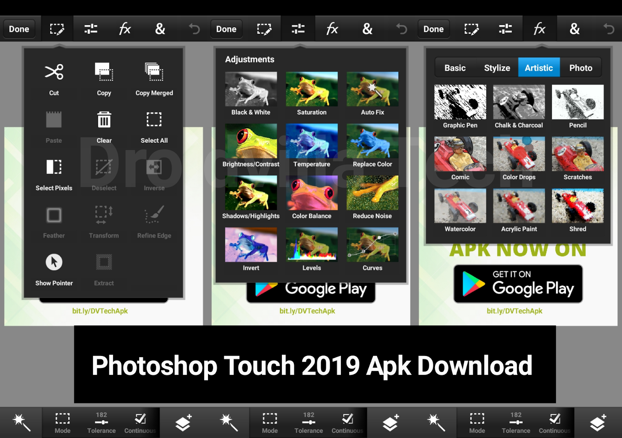Screen dimensions: 622x438
Task: Tap the ampersand icon in left screen toolbar
Action: coord(160,29)
